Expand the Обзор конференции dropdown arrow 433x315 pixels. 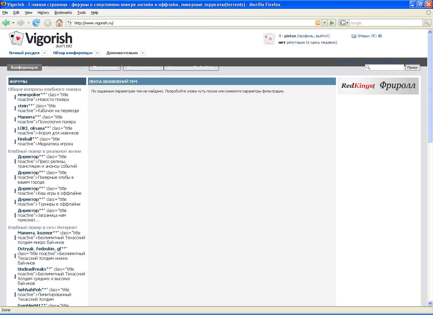point(97,53)
